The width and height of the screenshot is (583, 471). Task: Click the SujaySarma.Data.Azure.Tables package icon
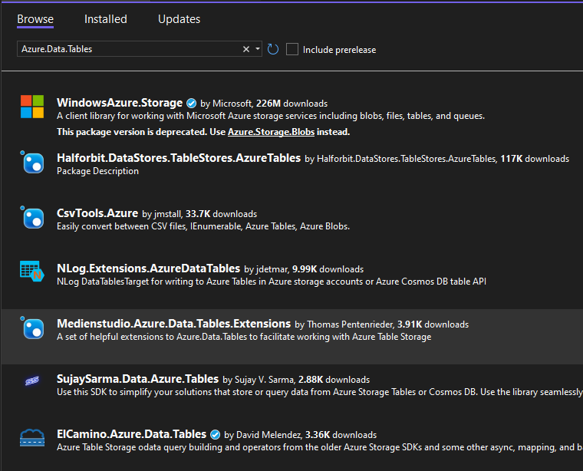pos(32,380)
